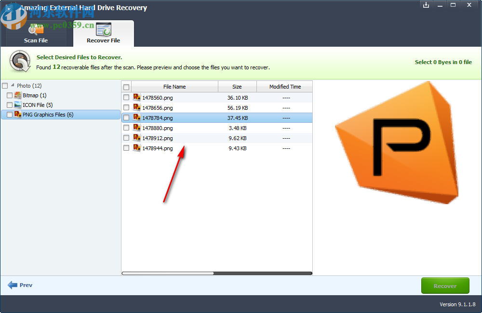Collapse the Photo tree node triangle
This screenshot has width=482, height=313.
click(13, 85)
